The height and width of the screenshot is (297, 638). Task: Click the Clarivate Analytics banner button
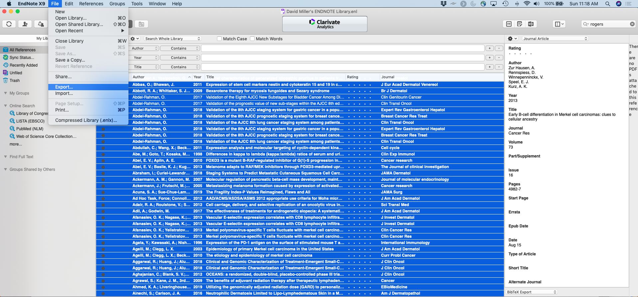325,24
